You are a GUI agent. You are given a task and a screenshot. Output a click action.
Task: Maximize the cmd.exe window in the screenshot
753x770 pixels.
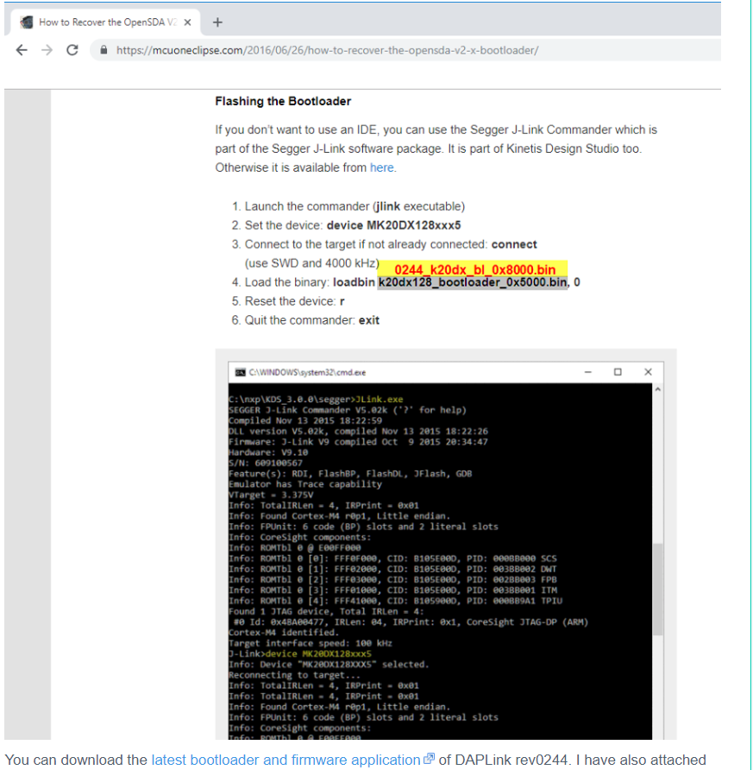[618, 372]
